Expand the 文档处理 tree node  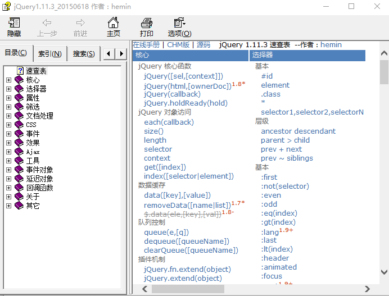pos(8,116)
